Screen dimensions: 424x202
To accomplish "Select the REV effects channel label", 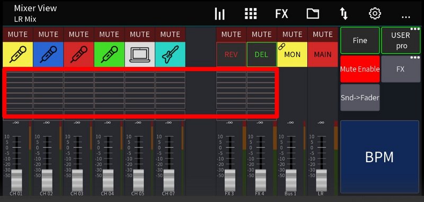I will [231, 55].
